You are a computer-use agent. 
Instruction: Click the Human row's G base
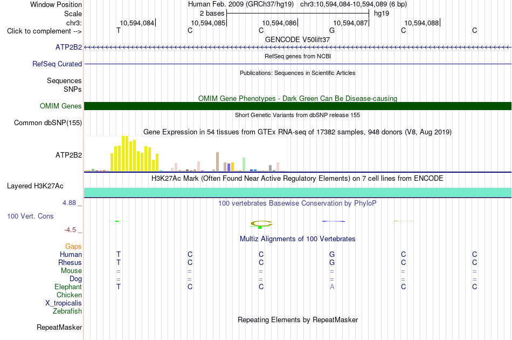[332, 254]
